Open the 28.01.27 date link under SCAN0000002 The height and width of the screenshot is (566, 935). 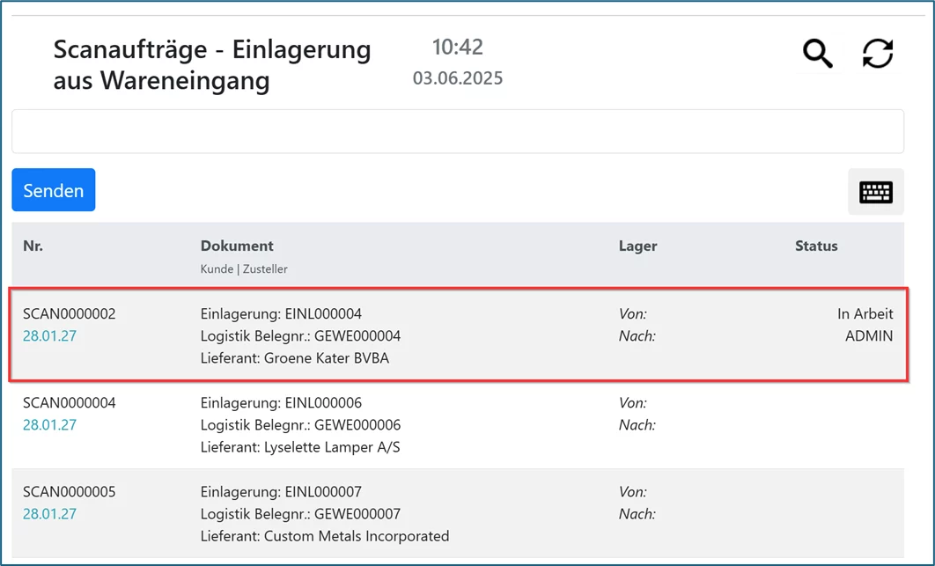click(x=49, y=336)
